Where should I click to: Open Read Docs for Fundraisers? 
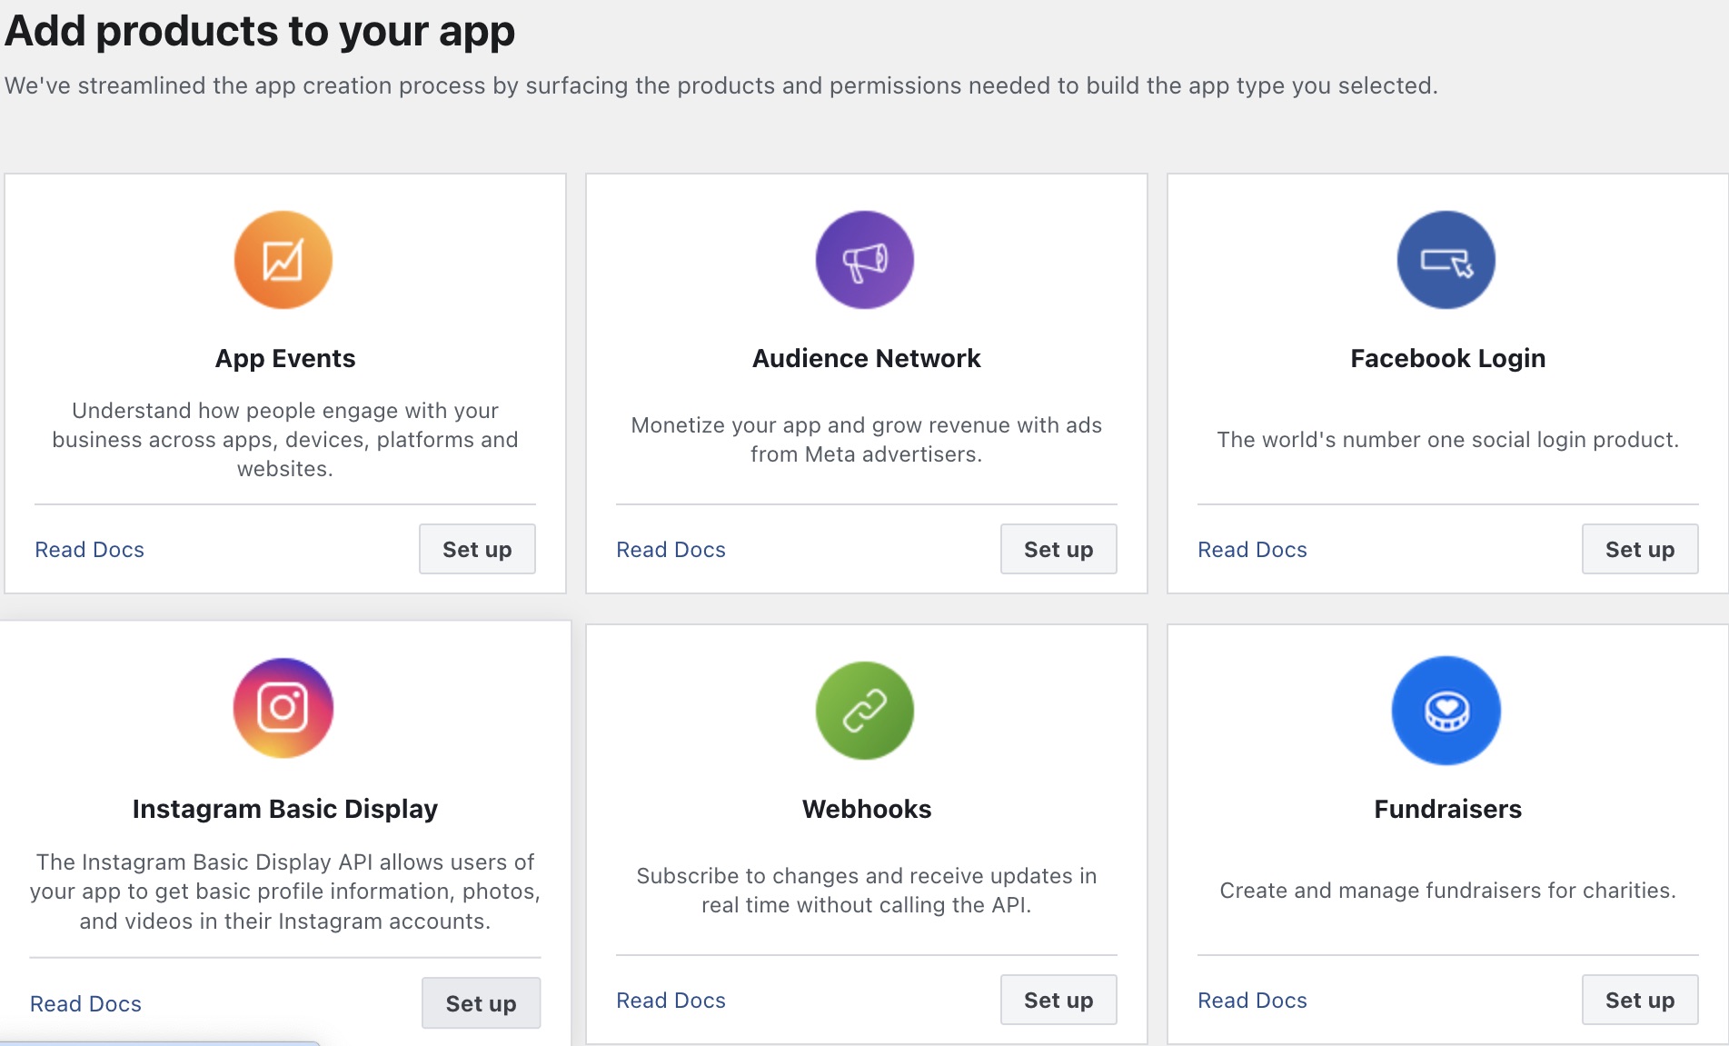point(1252,1001)
